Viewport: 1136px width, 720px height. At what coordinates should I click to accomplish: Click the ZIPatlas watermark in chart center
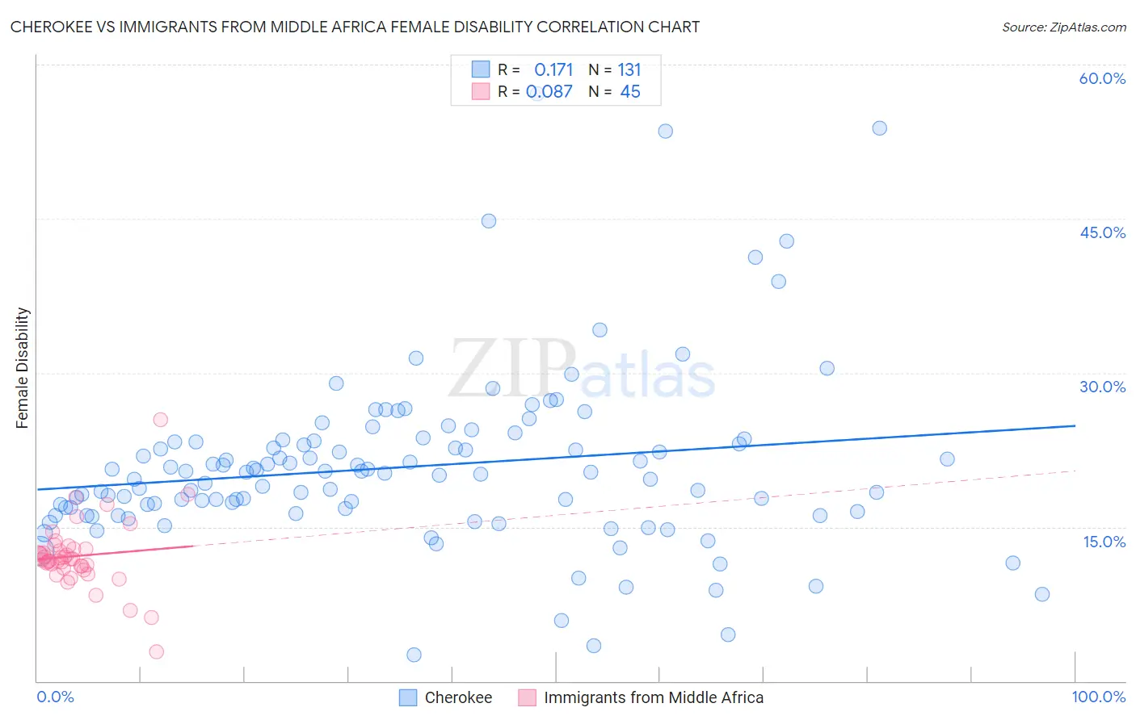[582, 370]
